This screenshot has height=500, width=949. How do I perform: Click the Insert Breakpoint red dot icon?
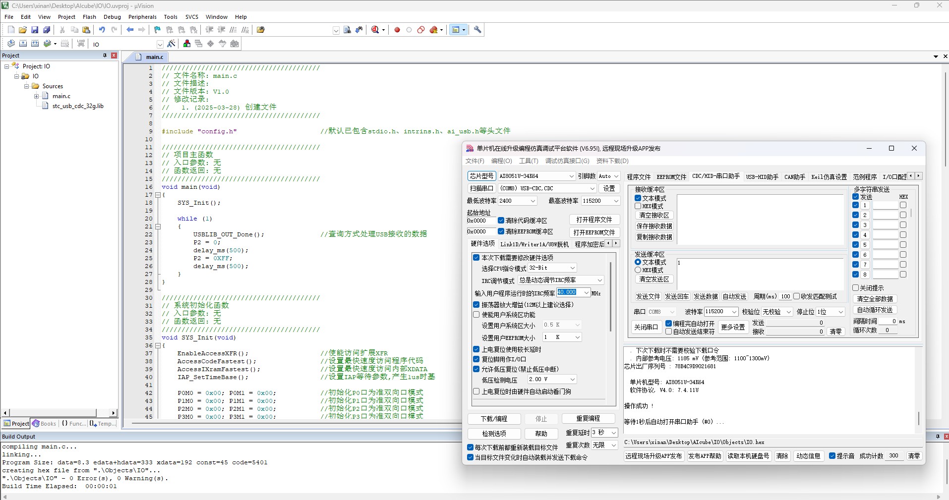tap(397, 30)
